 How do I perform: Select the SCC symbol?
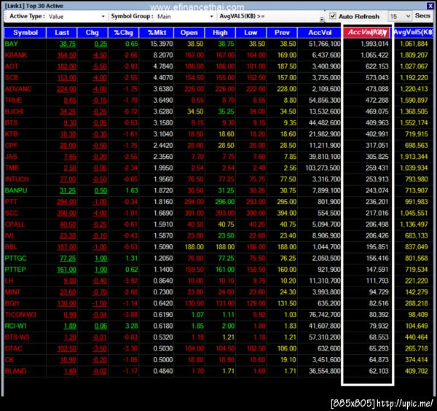point(12,213)
